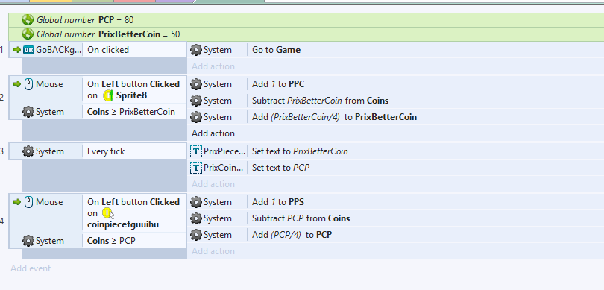
Task: Click gear icon for Subtract PrixBetterCoin from Coins
Action: pos(196,101)
